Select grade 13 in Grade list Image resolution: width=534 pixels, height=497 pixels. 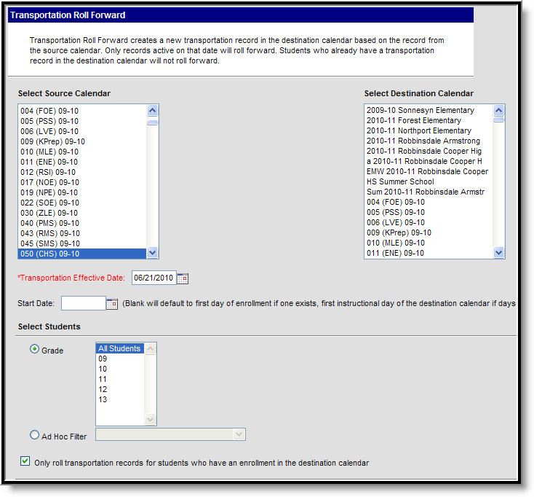coord(120,400)
